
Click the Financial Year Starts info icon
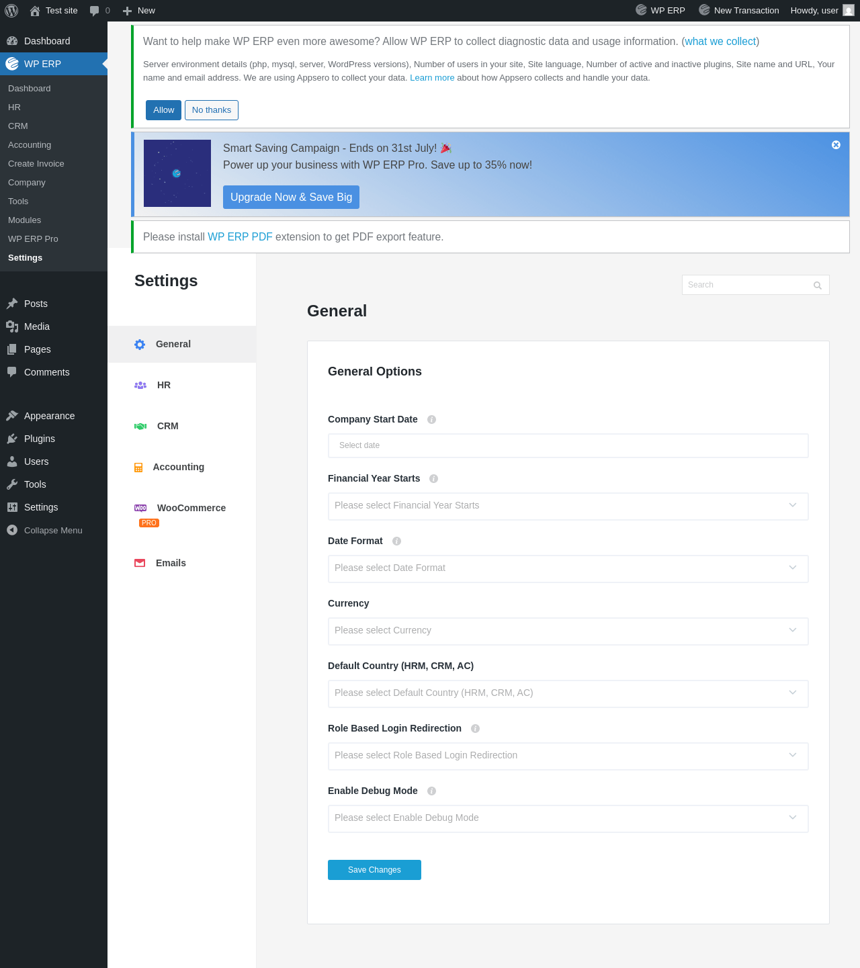coord(434,478)
